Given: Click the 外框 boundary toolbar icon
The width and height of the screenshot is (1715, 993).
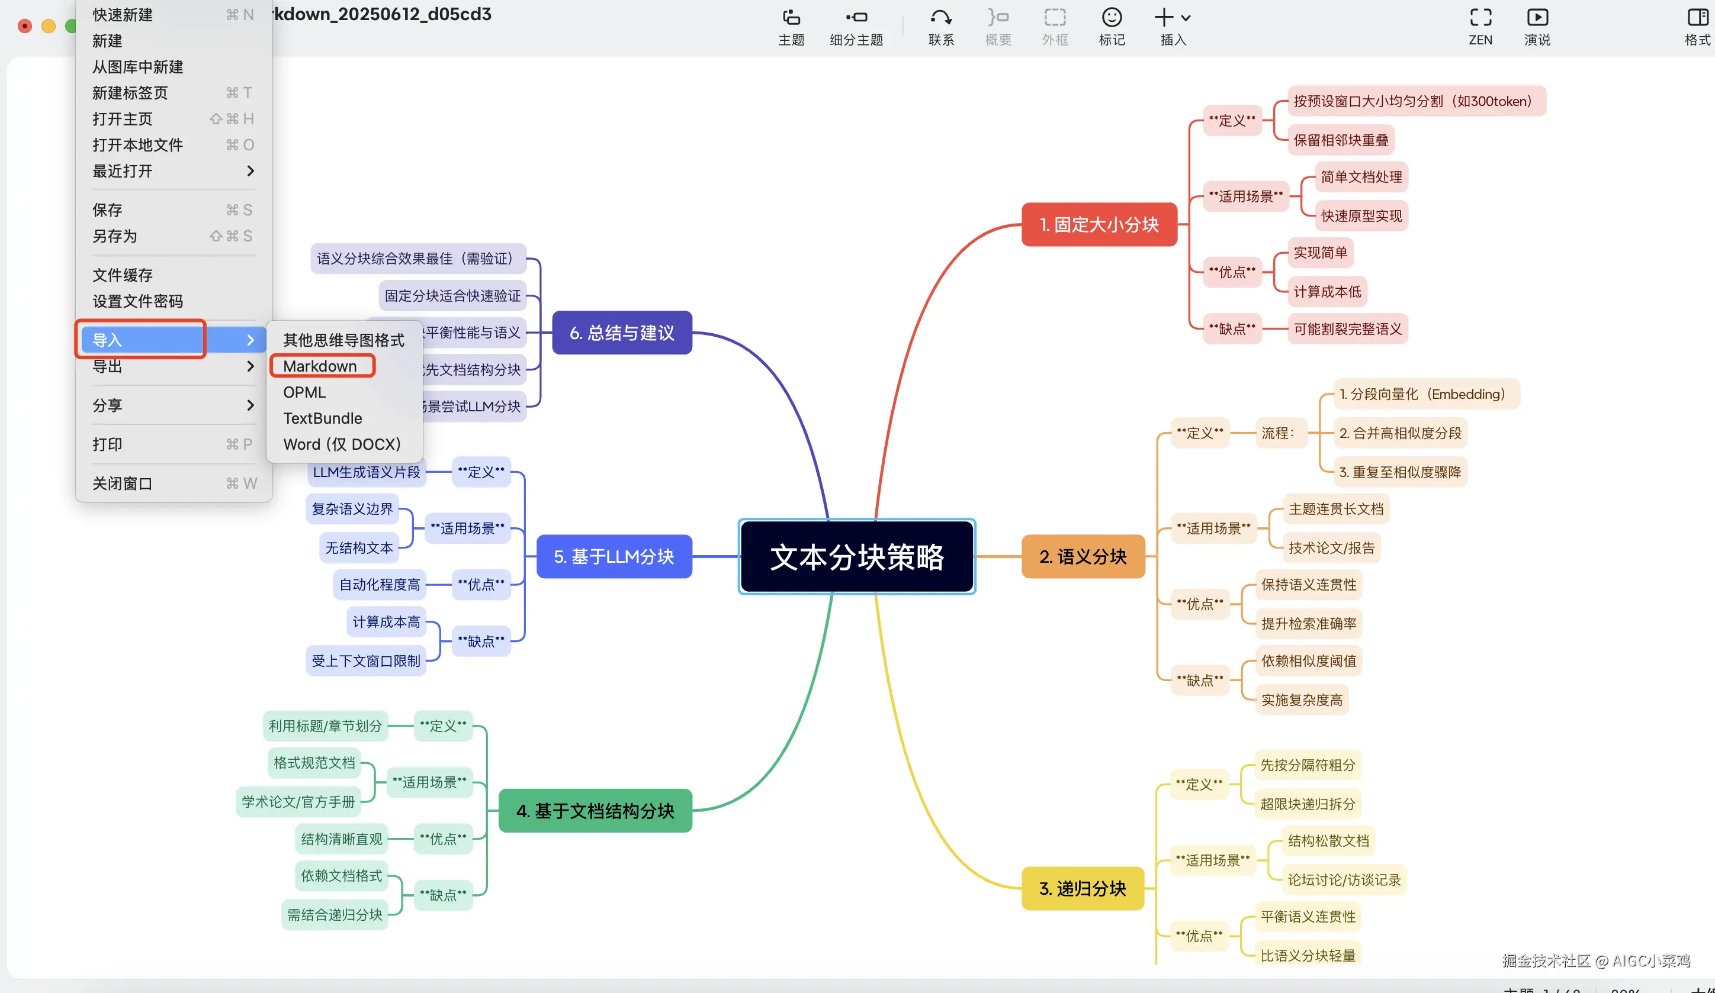Looking at the screenshot, I should click(x=1054, y=18).
